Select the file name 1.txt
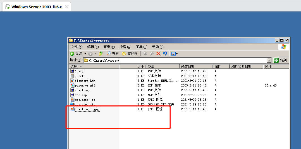Screen dimensions: 301x149 (x=79, y=76)
